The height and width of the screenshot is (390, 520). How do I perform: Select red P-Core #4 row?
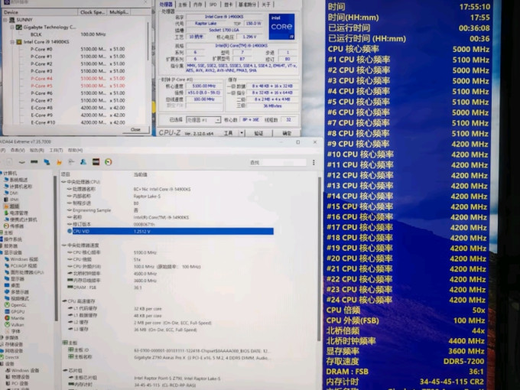coord(78,79)
